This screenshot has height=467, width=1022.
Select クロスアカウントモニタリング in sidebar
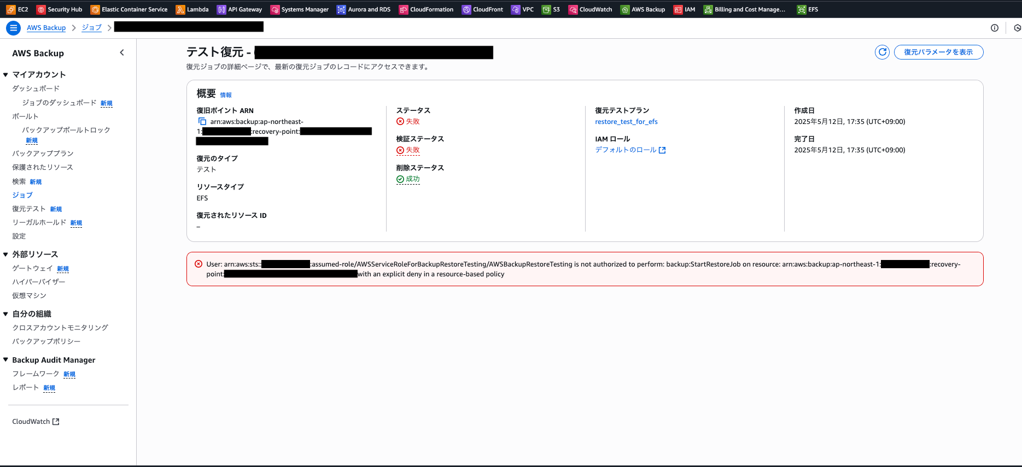(x=60, y=328)
